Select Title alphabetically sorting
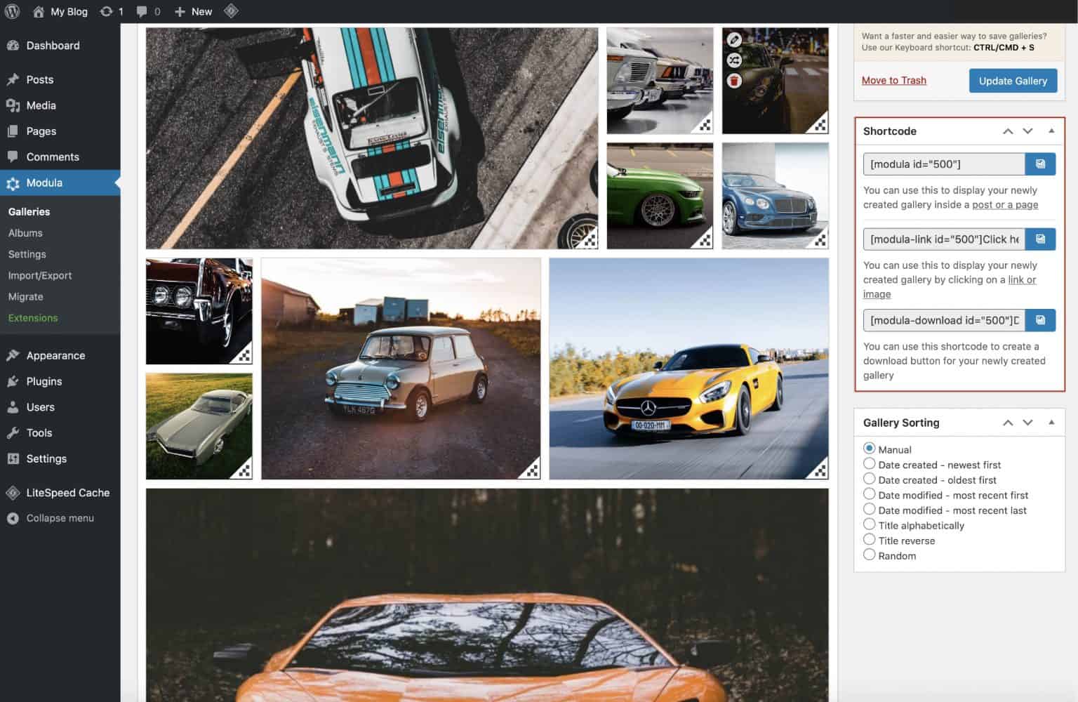Image resolution: width=1078 pixels, height=702 pixels. point(870,524)
